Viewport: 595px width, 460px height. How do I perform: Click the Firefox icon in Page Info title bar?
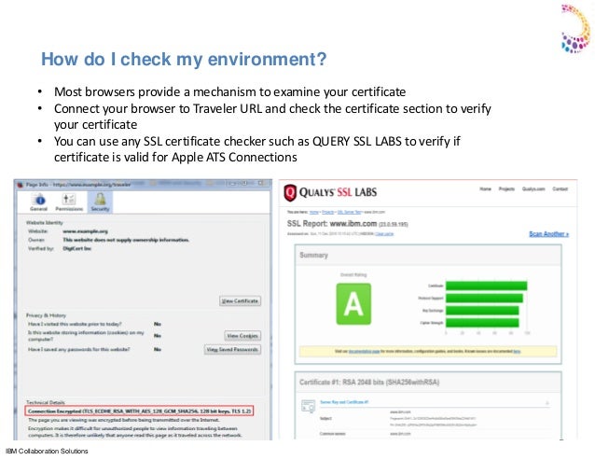20,185
